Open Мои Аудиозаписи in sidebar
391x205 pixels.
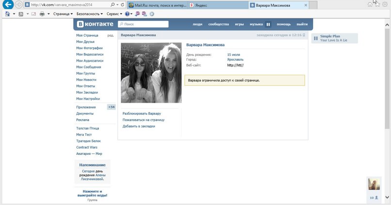(x=90, y=61)
